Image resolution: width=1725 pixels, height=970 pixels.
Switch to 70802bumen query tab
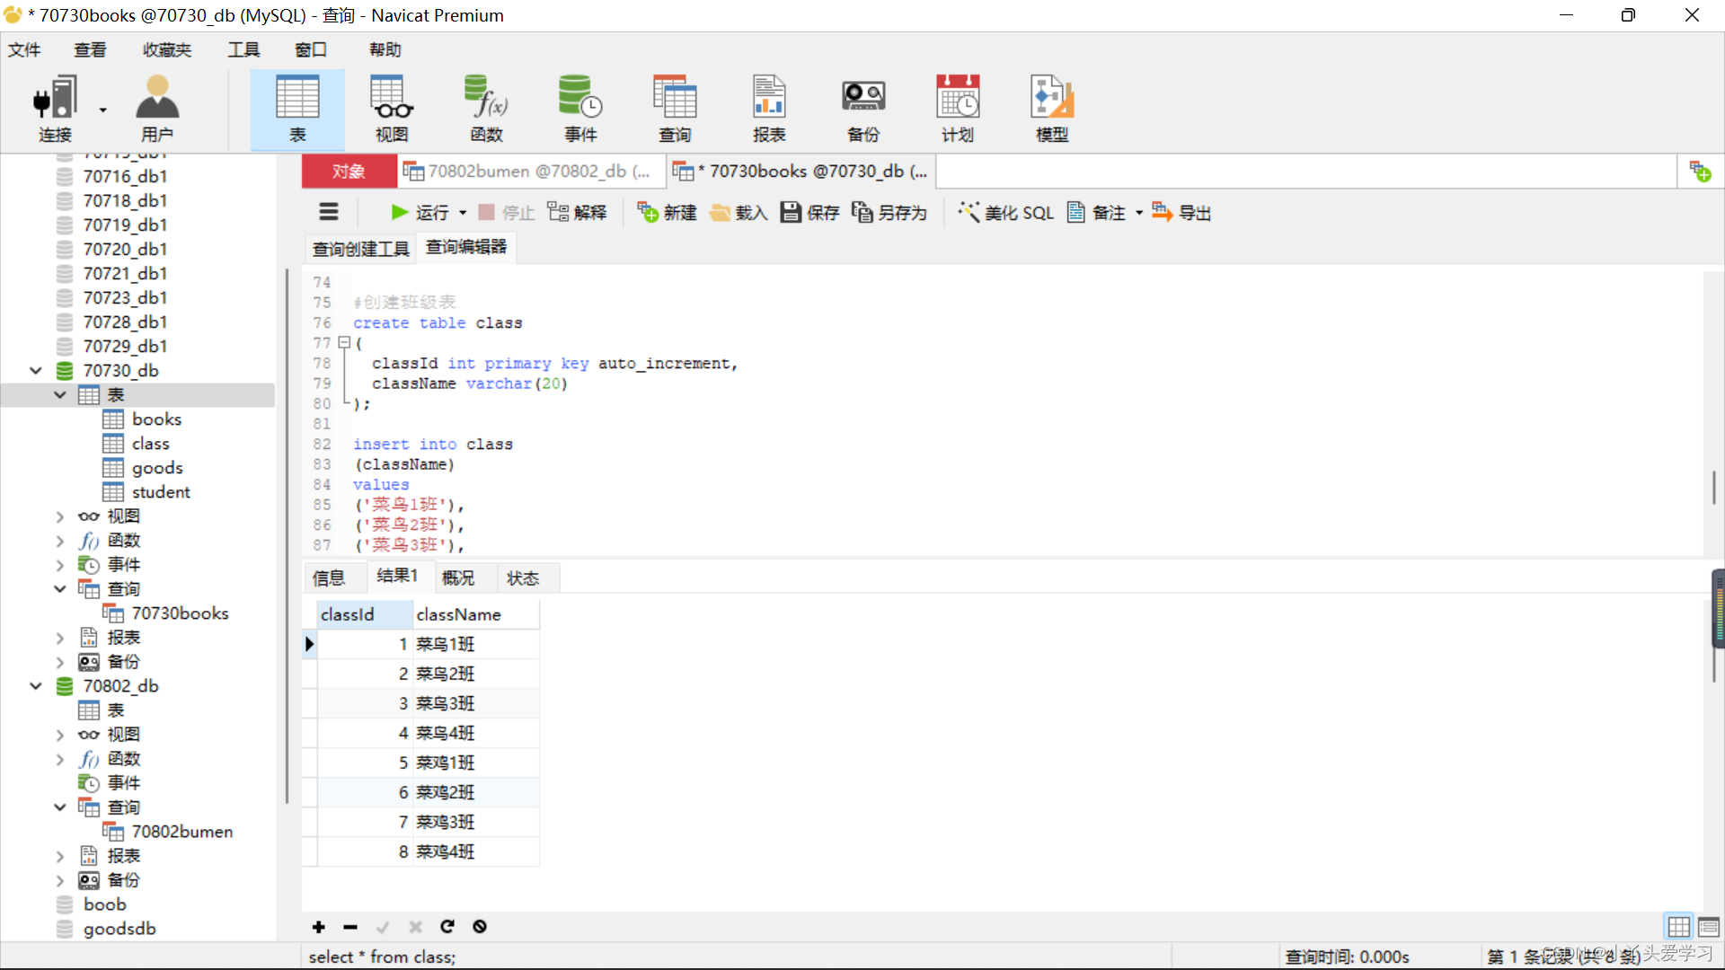532,171
